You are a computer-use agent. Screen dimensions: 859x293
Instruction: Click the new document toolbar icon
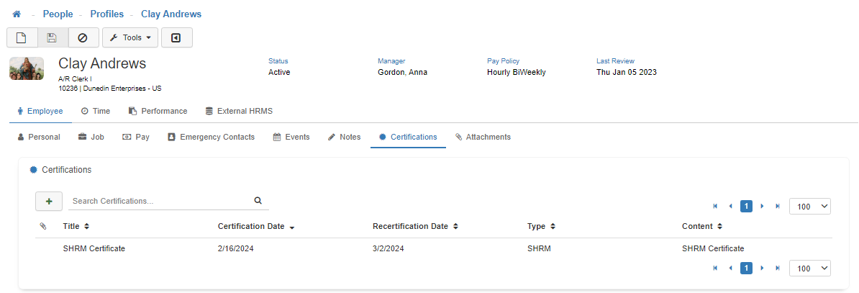coord(22,37)
